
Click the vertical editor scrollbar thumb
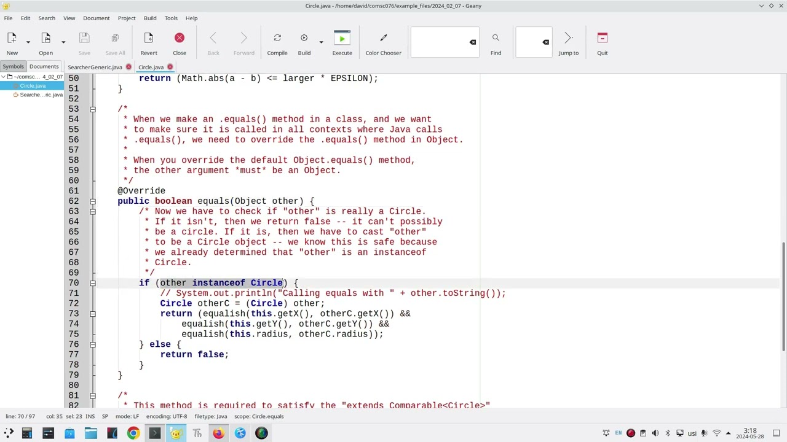tap(783, 296)
